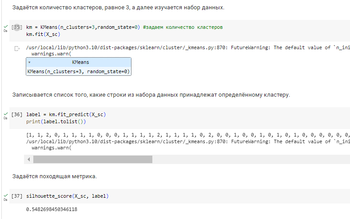Collapse the KMeans estimator widget triangle
Screen dimensions: 350x219
pos(29,63)
